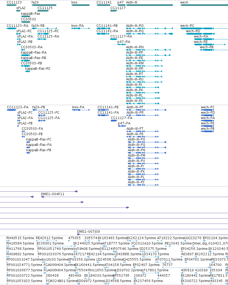Select transcript kappaB-Ras-RA
This screenshot has width=228, height=285.
tap(34, 53)
